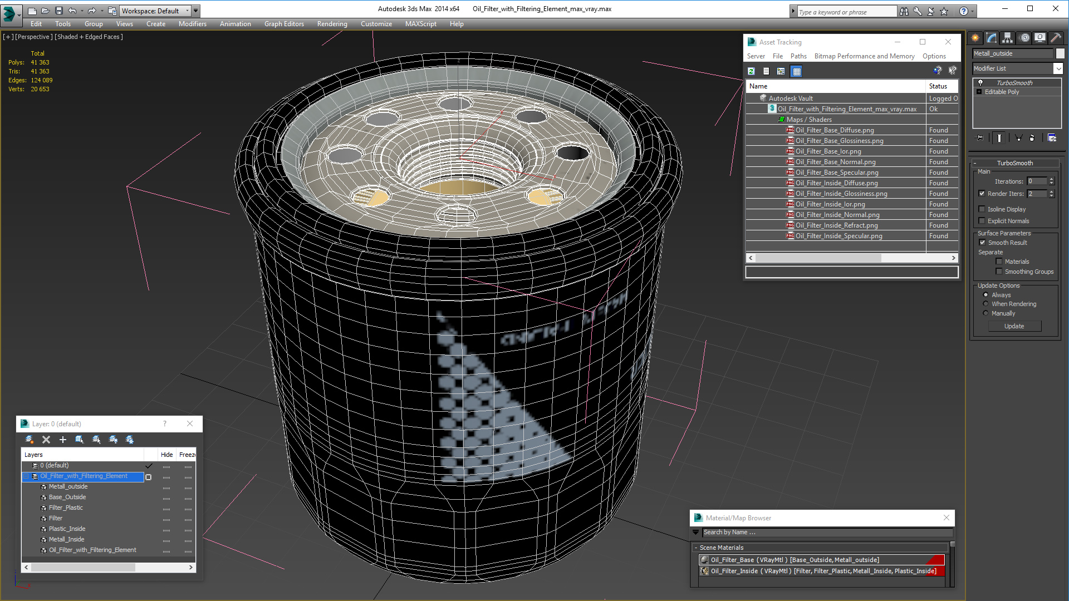Click tree view icon in Asset Tracking

click(781, 71)
